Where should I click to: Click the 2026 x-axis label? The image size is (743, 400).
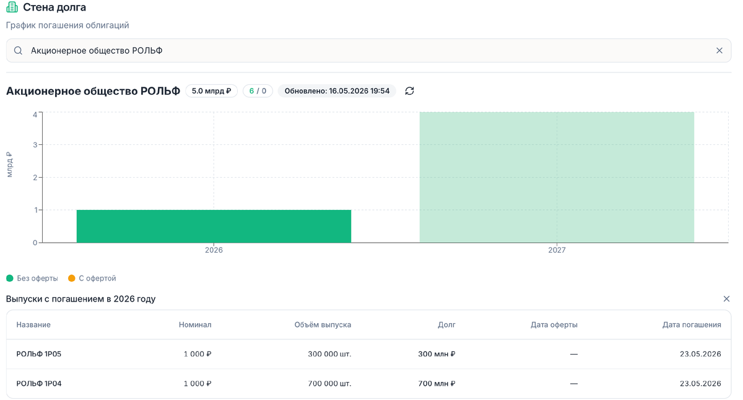(214, 250)
